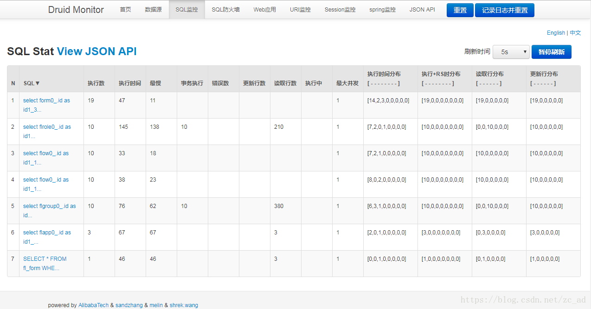Click read rows value 380
Viewport: 591px width, 309px height.
(x=279, y=206)
